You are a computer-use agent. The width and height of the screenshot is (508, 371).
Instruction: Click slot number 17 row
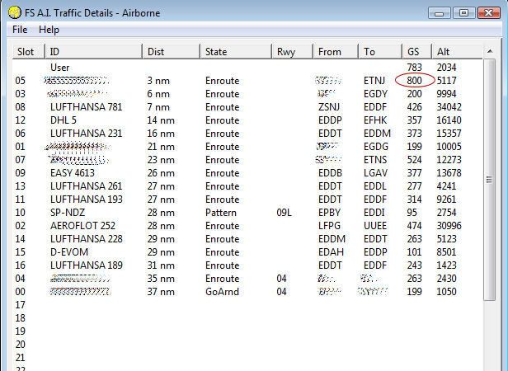pyautogui.click(x=20, y=305)
